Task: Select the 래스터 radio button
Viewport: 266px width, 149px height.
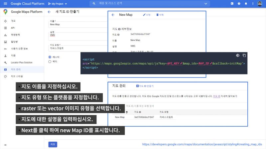Action: [x=50, y=57]
